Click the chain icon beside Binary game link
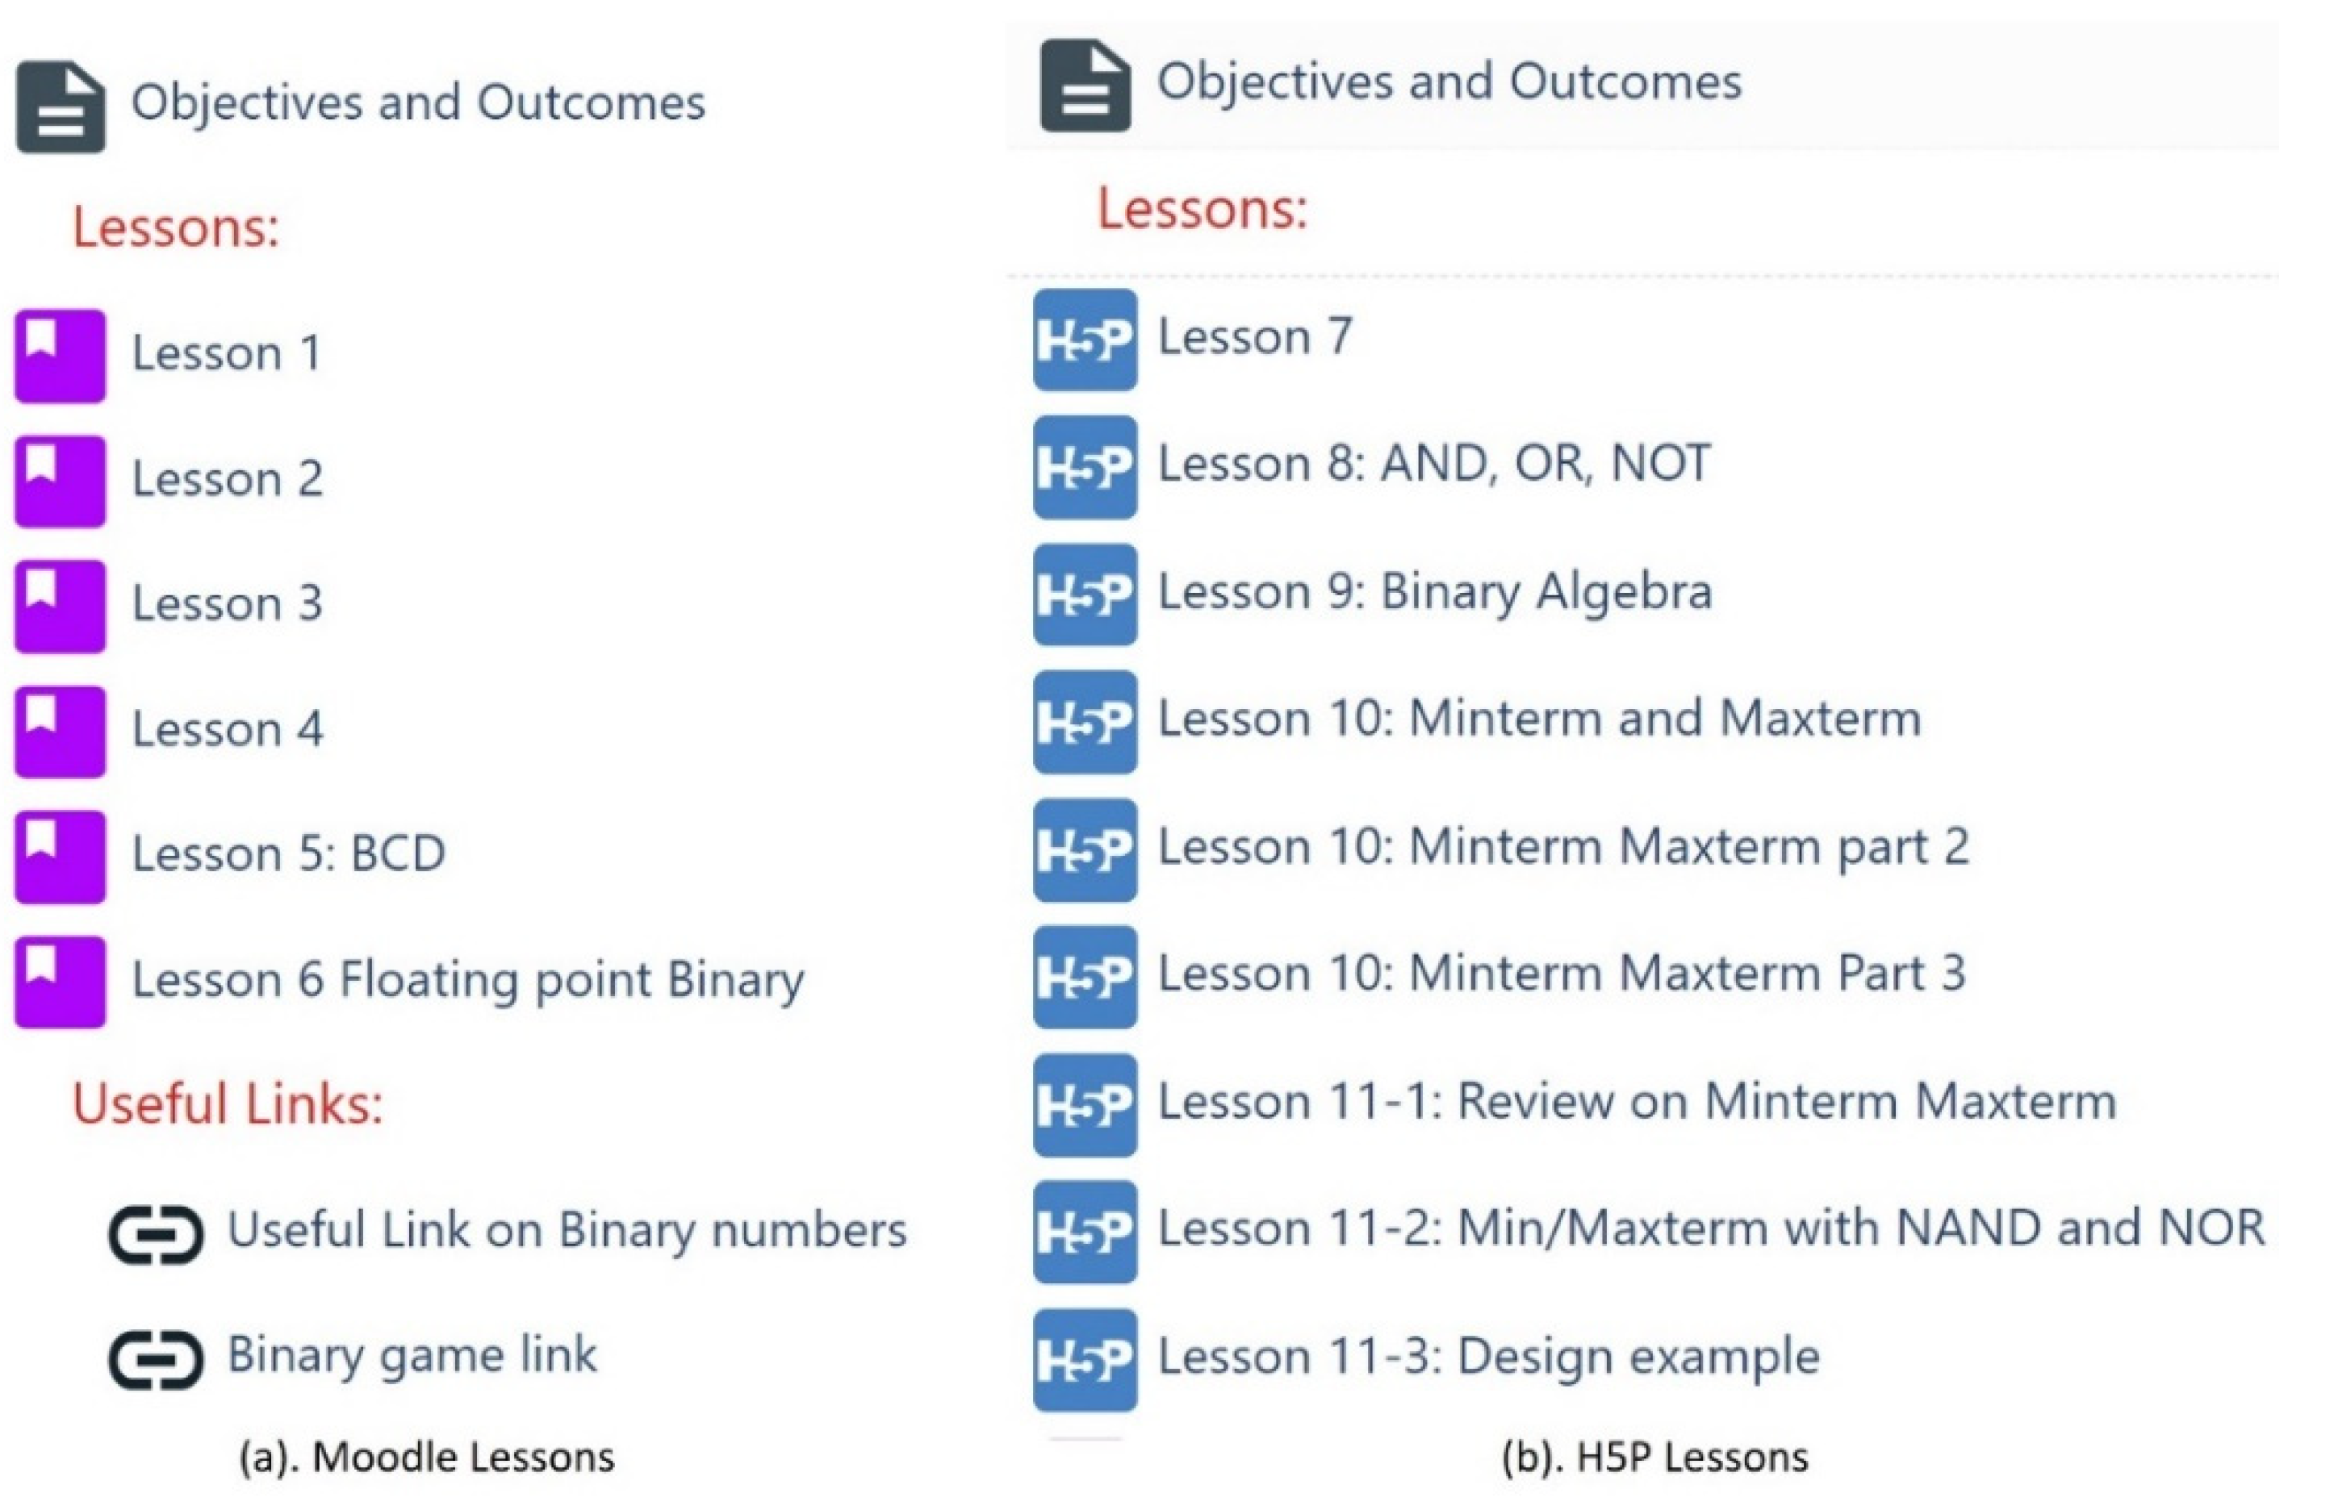 click(x=156, y=1359)
